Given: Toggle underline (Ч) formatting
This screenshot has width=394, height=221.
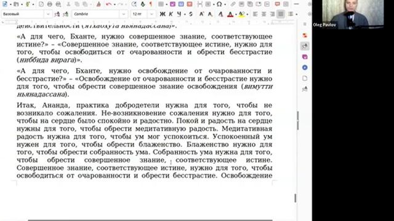Looking at the screenshot, I should point(179,14).
